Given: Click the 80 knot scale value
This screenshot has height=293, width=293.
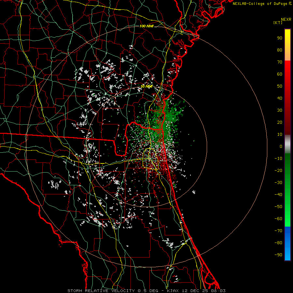Looking at the screenshot, I should (x=280, y=50).
